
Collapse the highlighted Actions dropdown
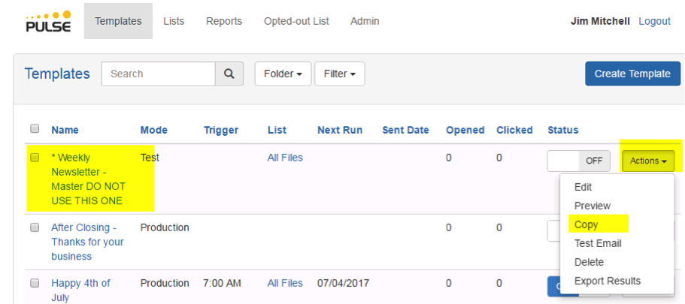[648, 161]
